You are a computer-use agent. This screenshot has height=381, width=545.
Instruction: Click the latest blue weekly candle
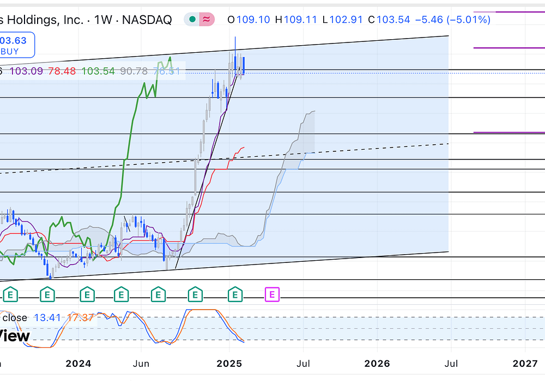pos(244,65)
